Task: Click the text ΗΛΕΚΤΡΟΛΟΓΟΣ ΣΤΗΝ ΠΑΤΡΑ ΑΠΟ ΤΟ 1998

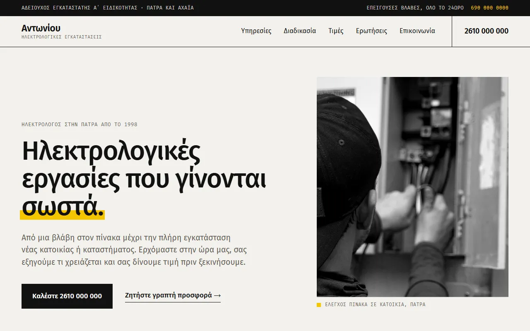Action: (x=79, y=125)
